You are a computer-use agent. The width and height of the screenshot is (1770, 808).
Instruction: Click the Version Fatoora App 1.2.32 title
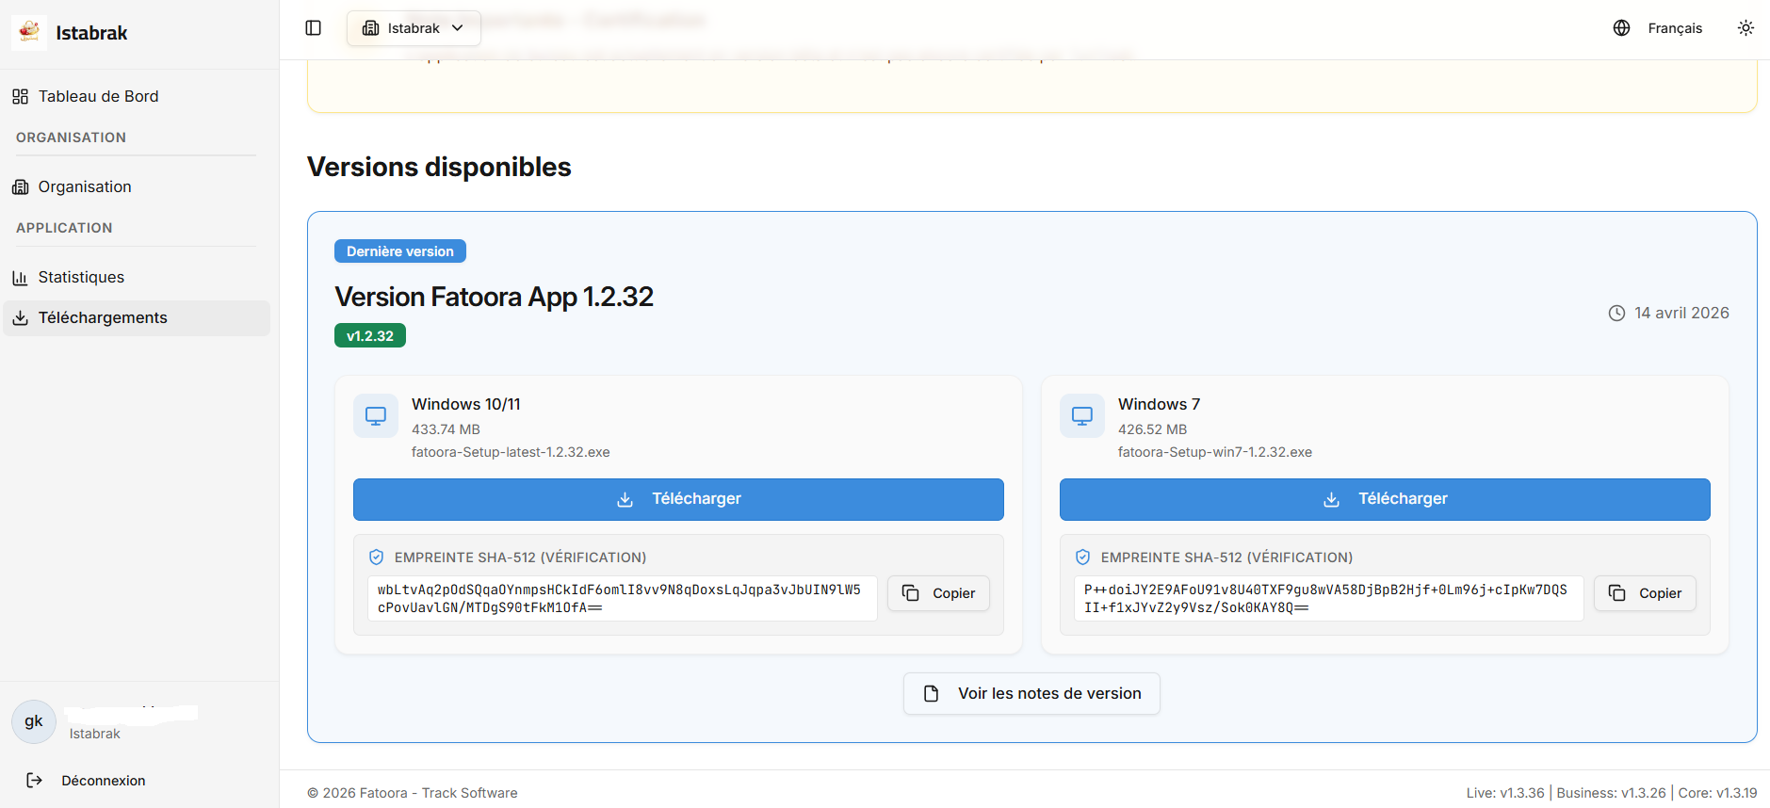(494, 297)
